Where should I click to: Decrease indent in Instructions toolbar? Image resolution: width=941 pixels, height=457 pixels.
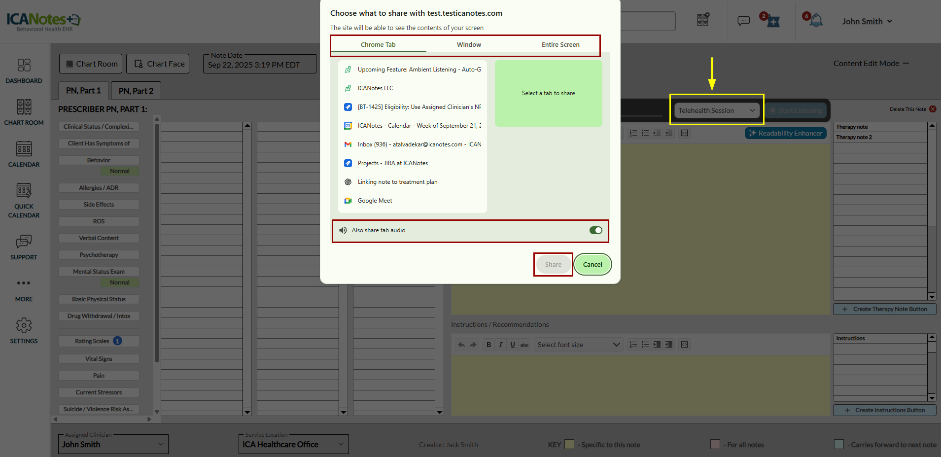669,345
